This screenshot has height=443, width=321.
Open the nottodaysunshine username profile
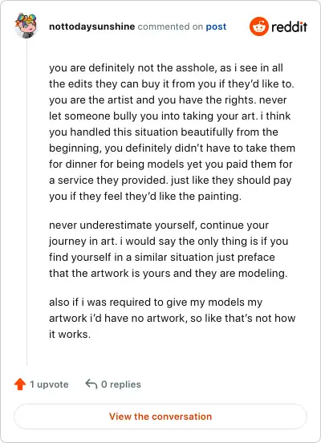pos(91,26)
